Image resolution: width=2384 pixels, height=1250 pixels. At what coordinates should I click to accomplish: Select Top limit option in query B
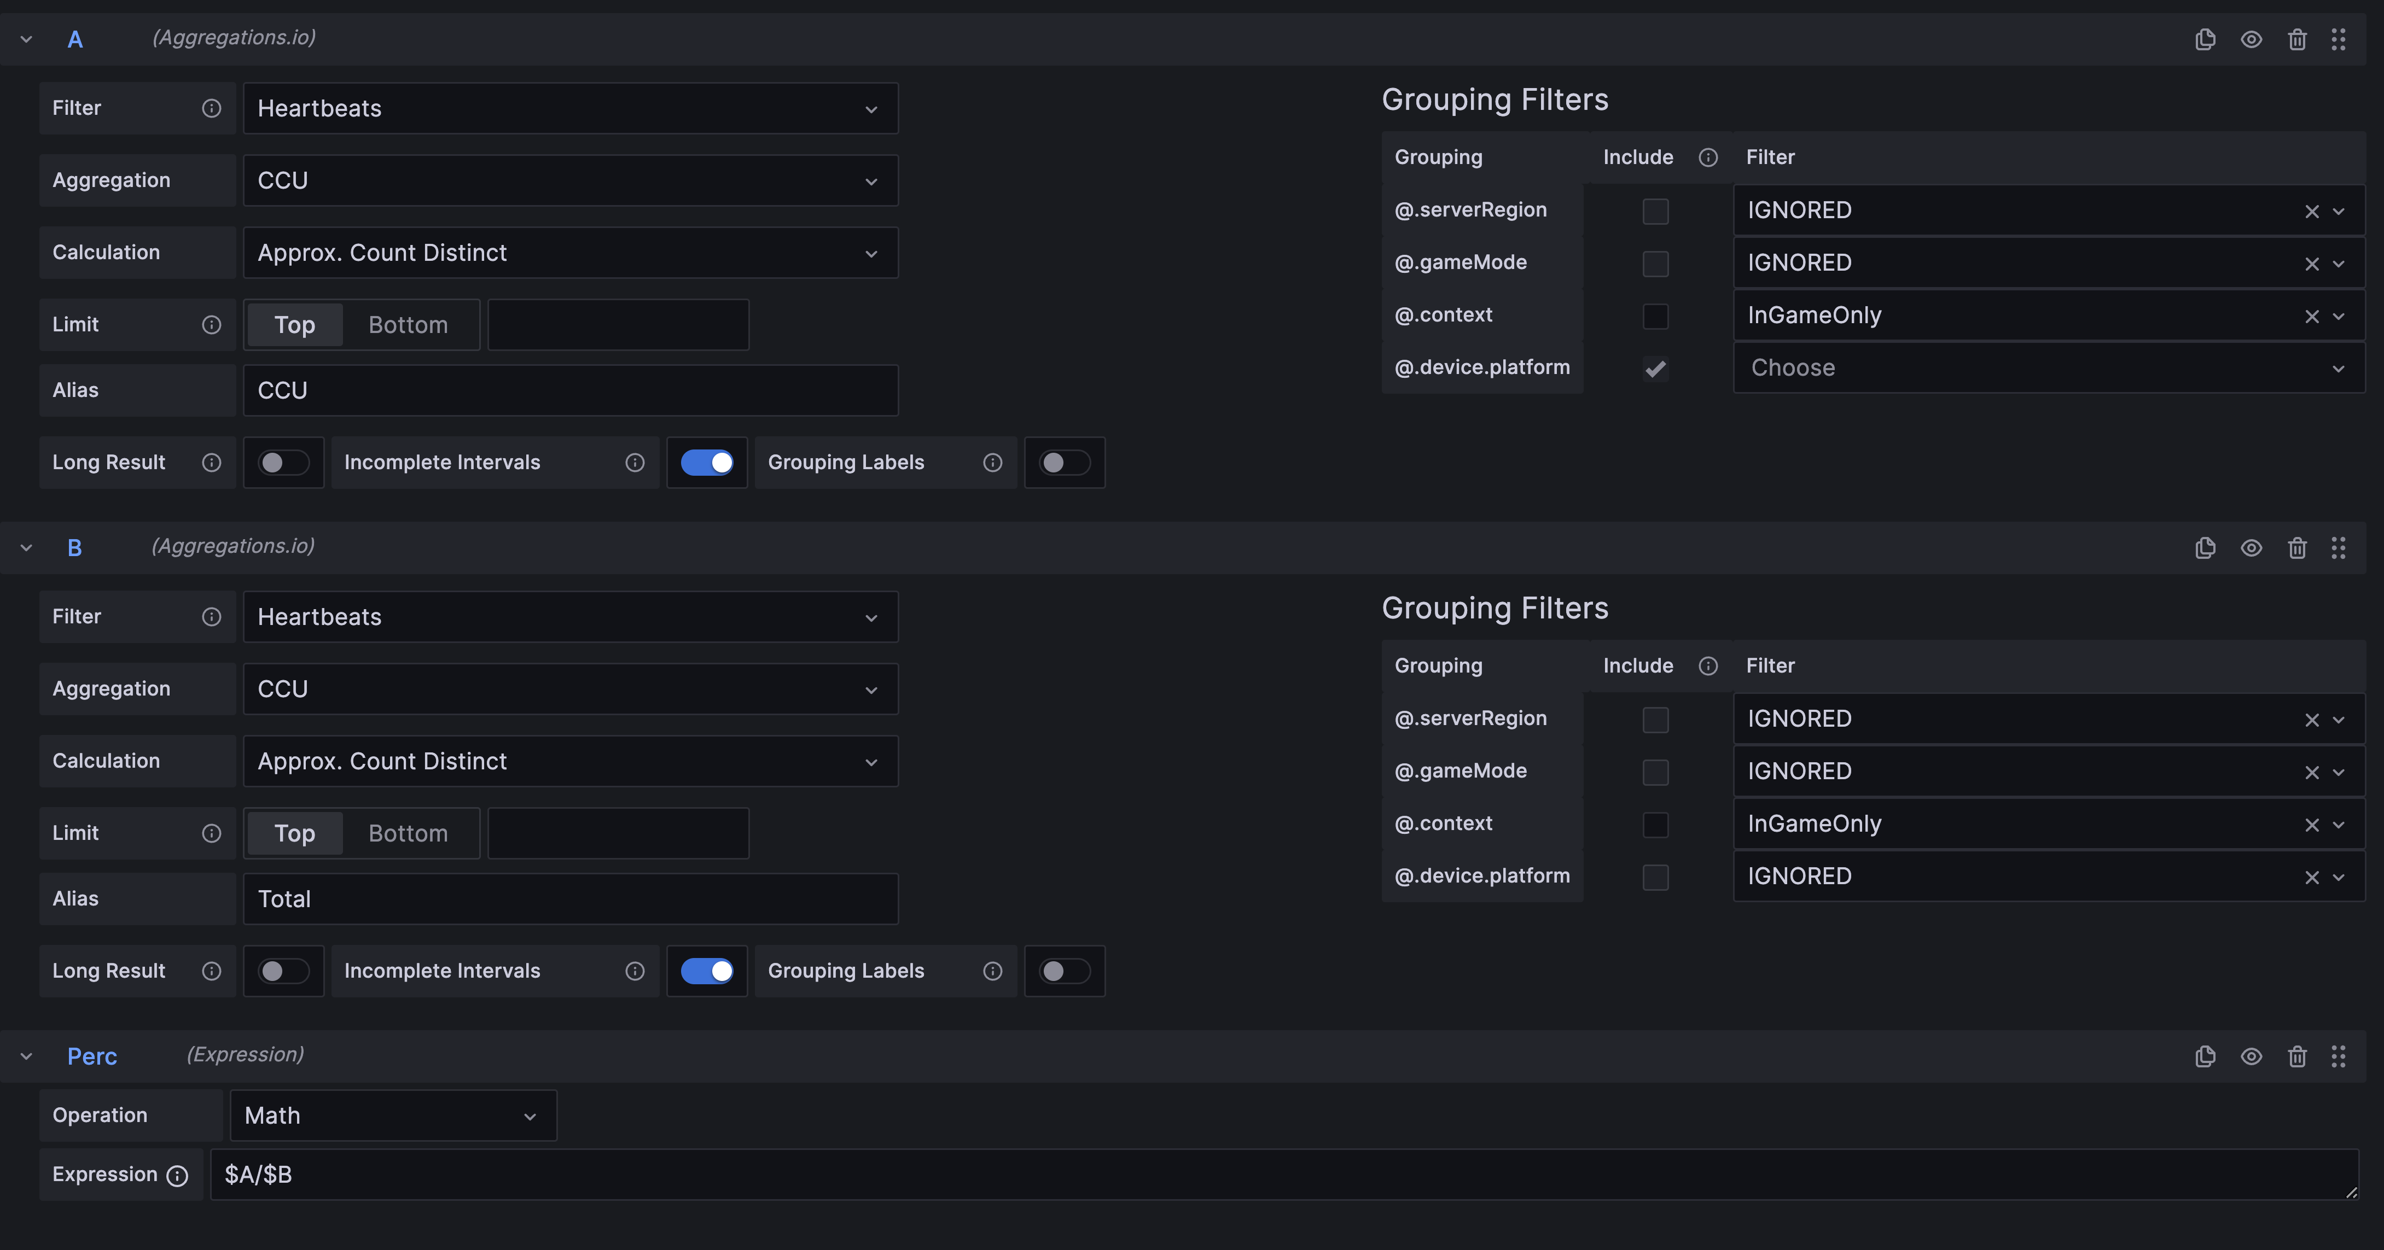[x=294, y=834]
